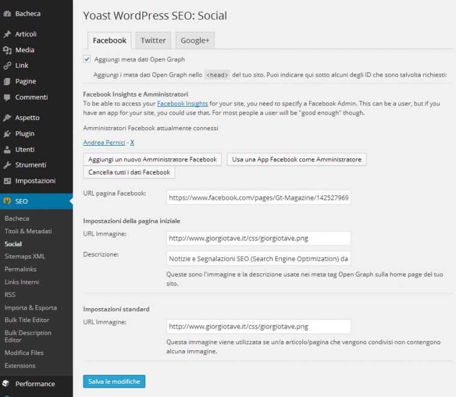Open the Articoli menu label
This screenshot has height=397, width=456.
click(x=26, y=34)
